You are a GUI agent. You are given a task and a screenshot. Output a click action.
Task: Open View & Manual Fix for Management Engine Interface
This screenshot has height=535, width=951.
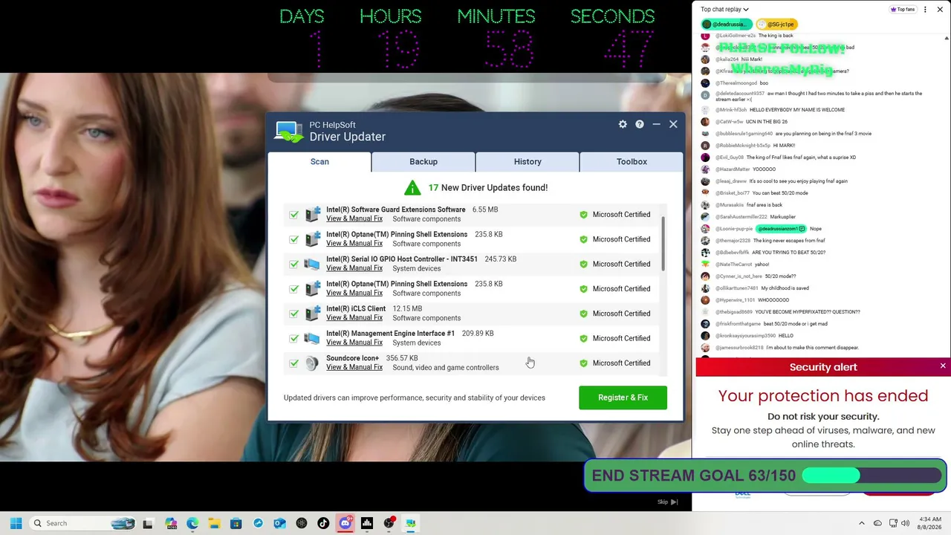pyautogui.click(x=354, y=343)
